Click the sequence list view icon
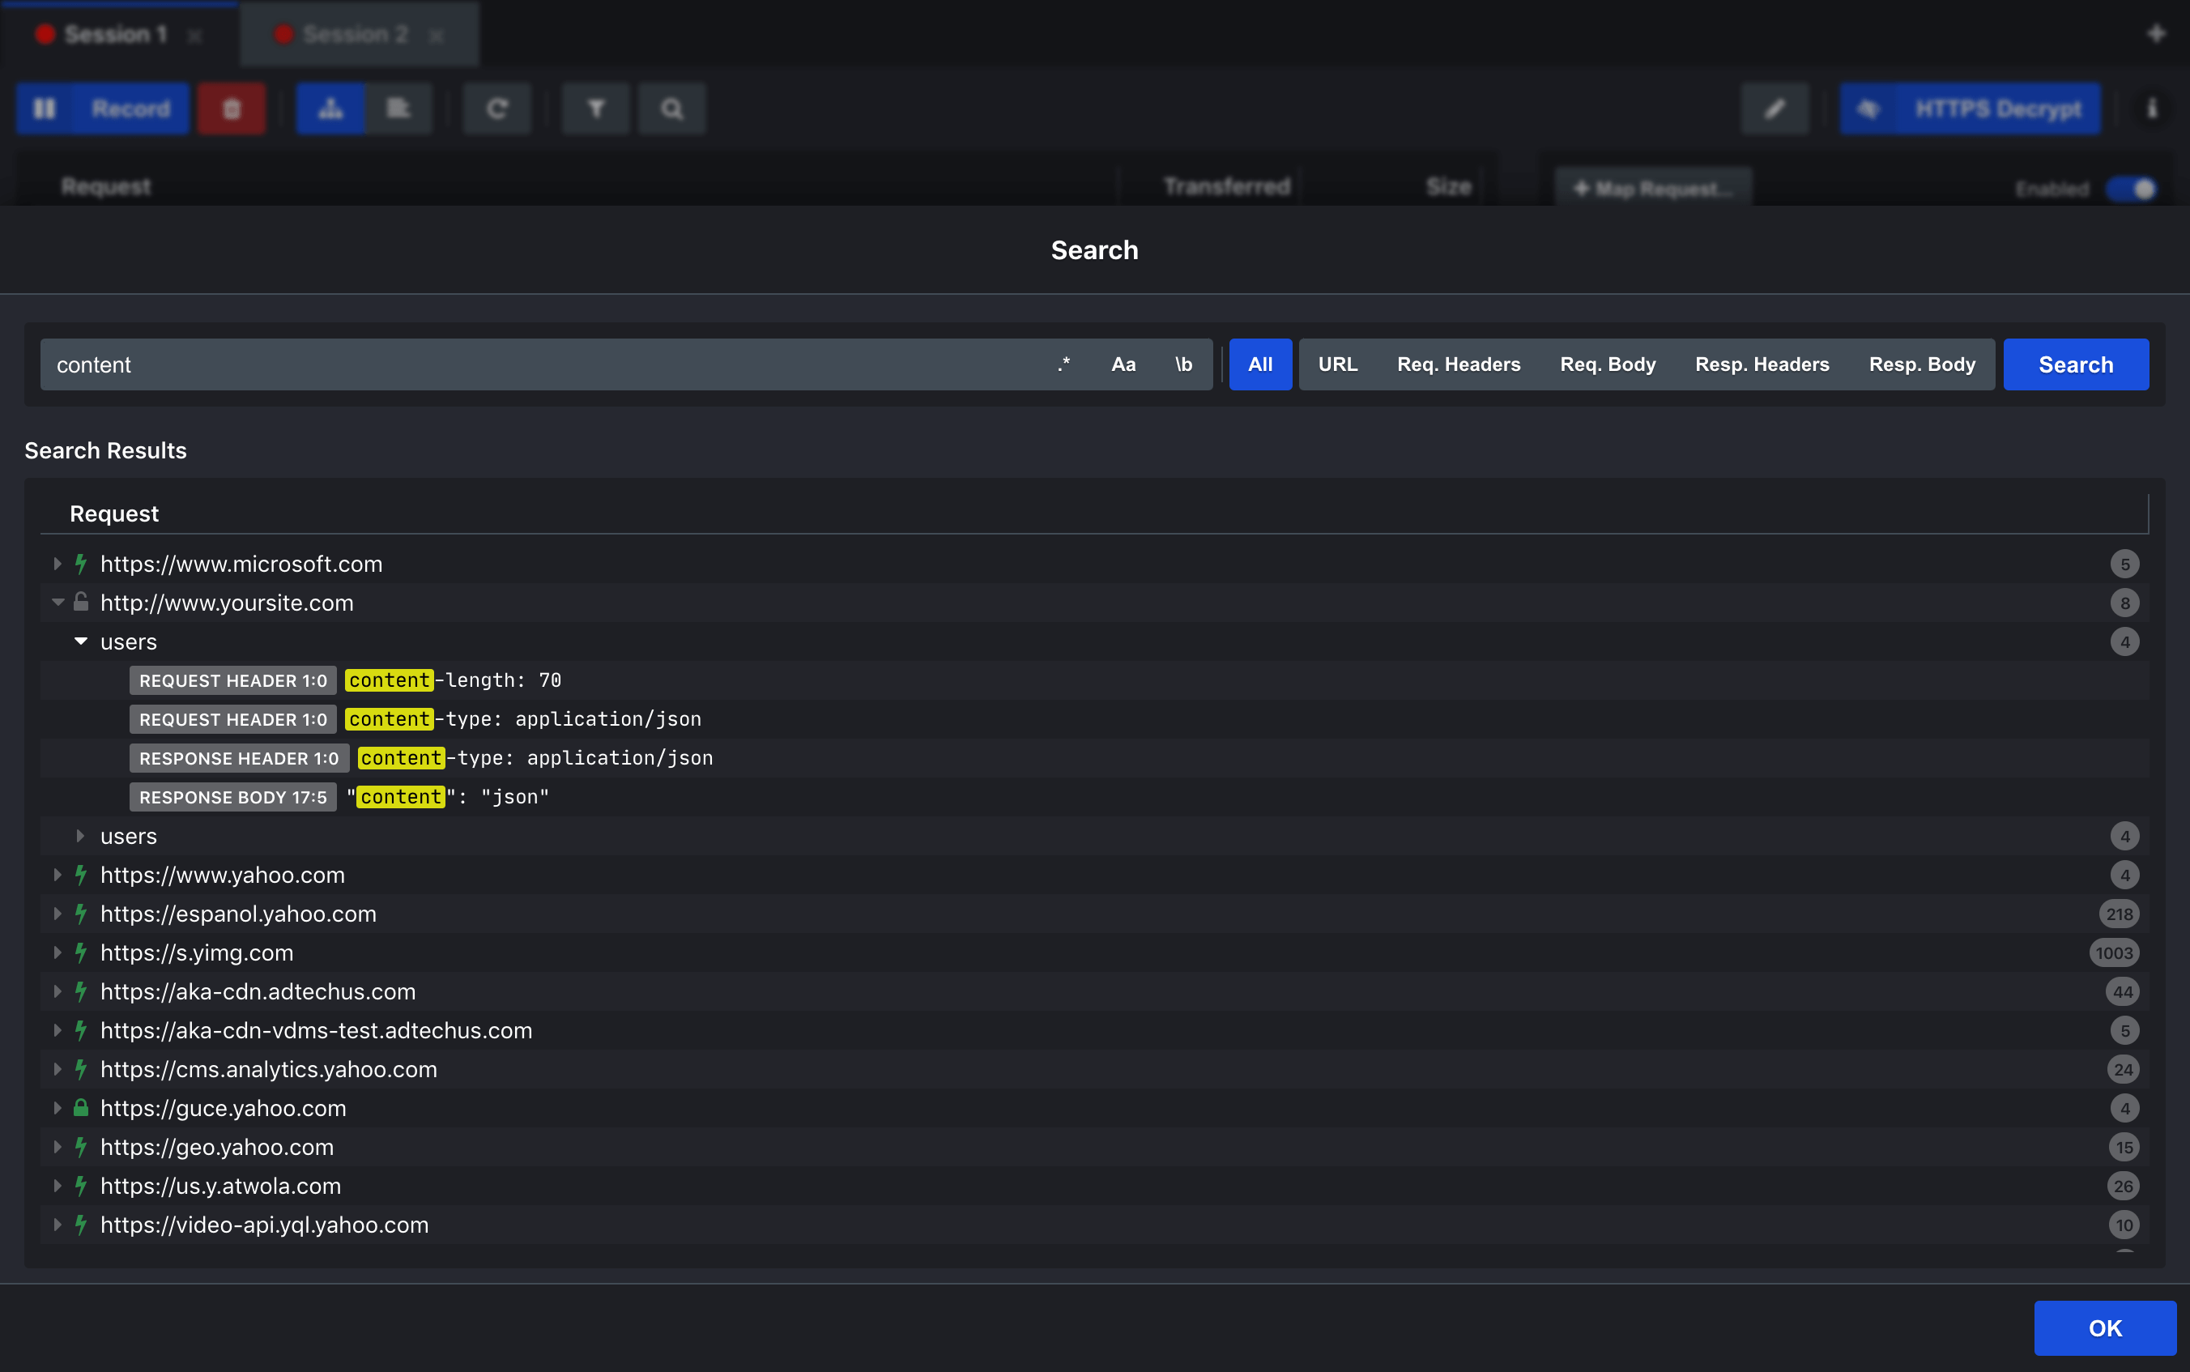Viewport: 2190px width, 1372px height. [398, 109]
